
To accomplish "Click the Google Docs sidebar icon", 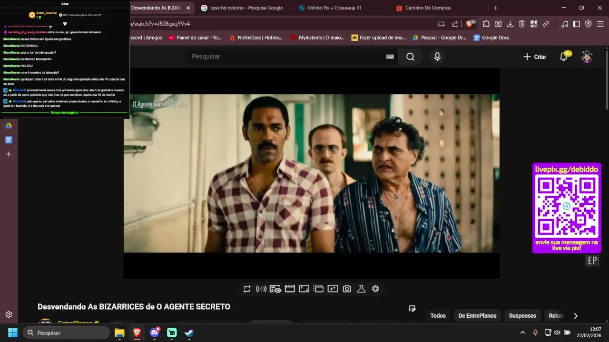I will tap(9, 140).
